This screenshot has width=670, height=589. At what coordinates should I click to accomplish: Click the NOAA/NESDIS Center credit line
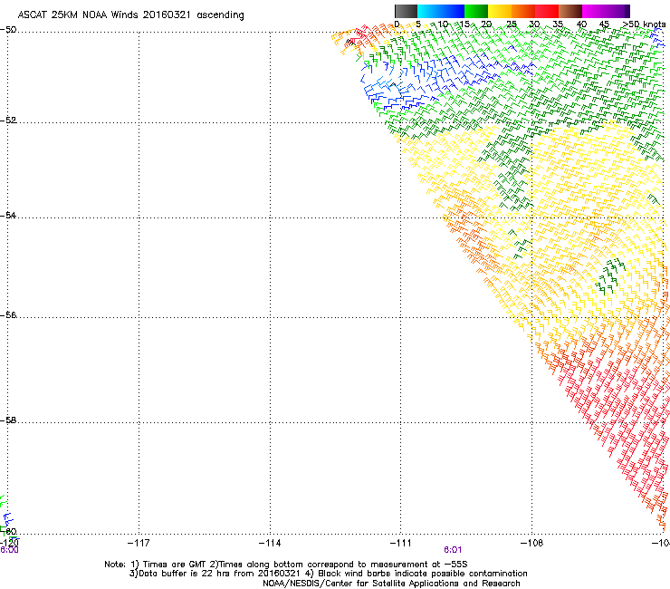[391, 584]
